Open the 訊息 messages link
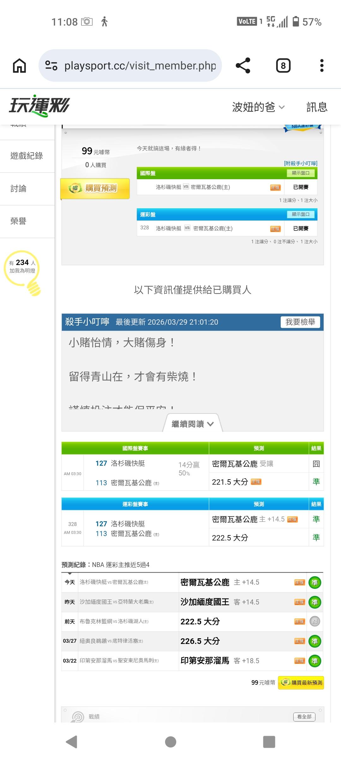This screenshot has height=761, width=341. [x=317, y=107]
